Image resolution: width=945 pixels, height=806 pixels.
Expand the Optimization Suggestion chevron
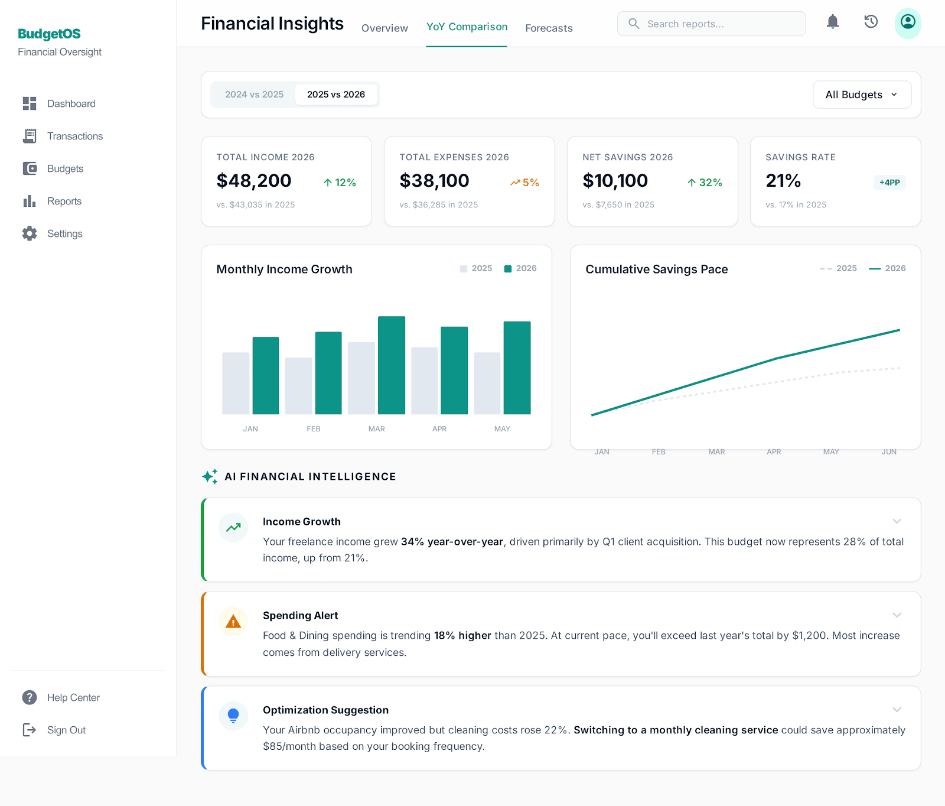897,710
